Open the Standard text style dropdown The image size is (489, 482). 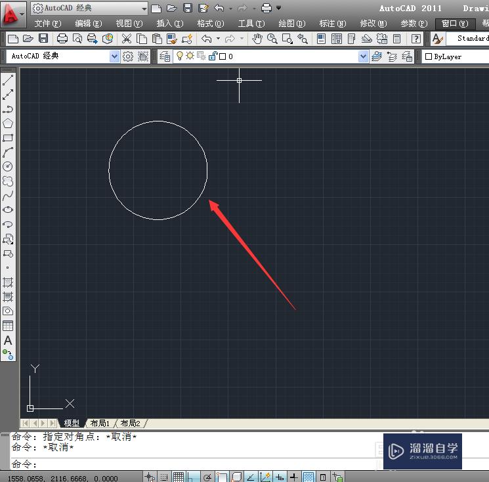pyautogui.click(x=468, y=39)
